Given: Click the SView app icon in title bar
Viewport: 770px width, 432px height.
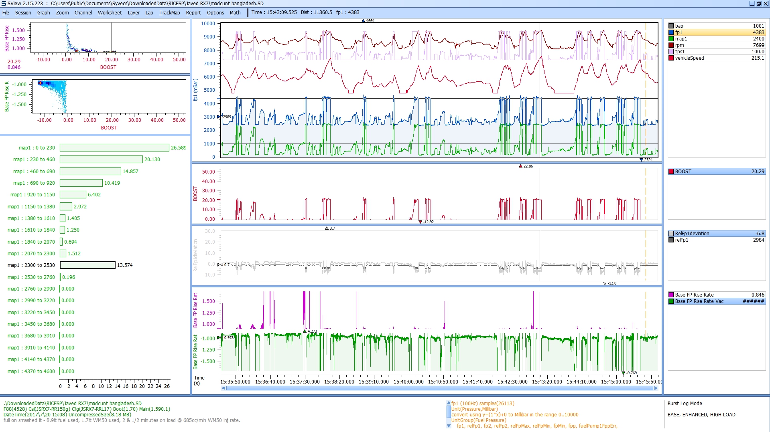Looking at the screenshot, I should pos(4,4).
